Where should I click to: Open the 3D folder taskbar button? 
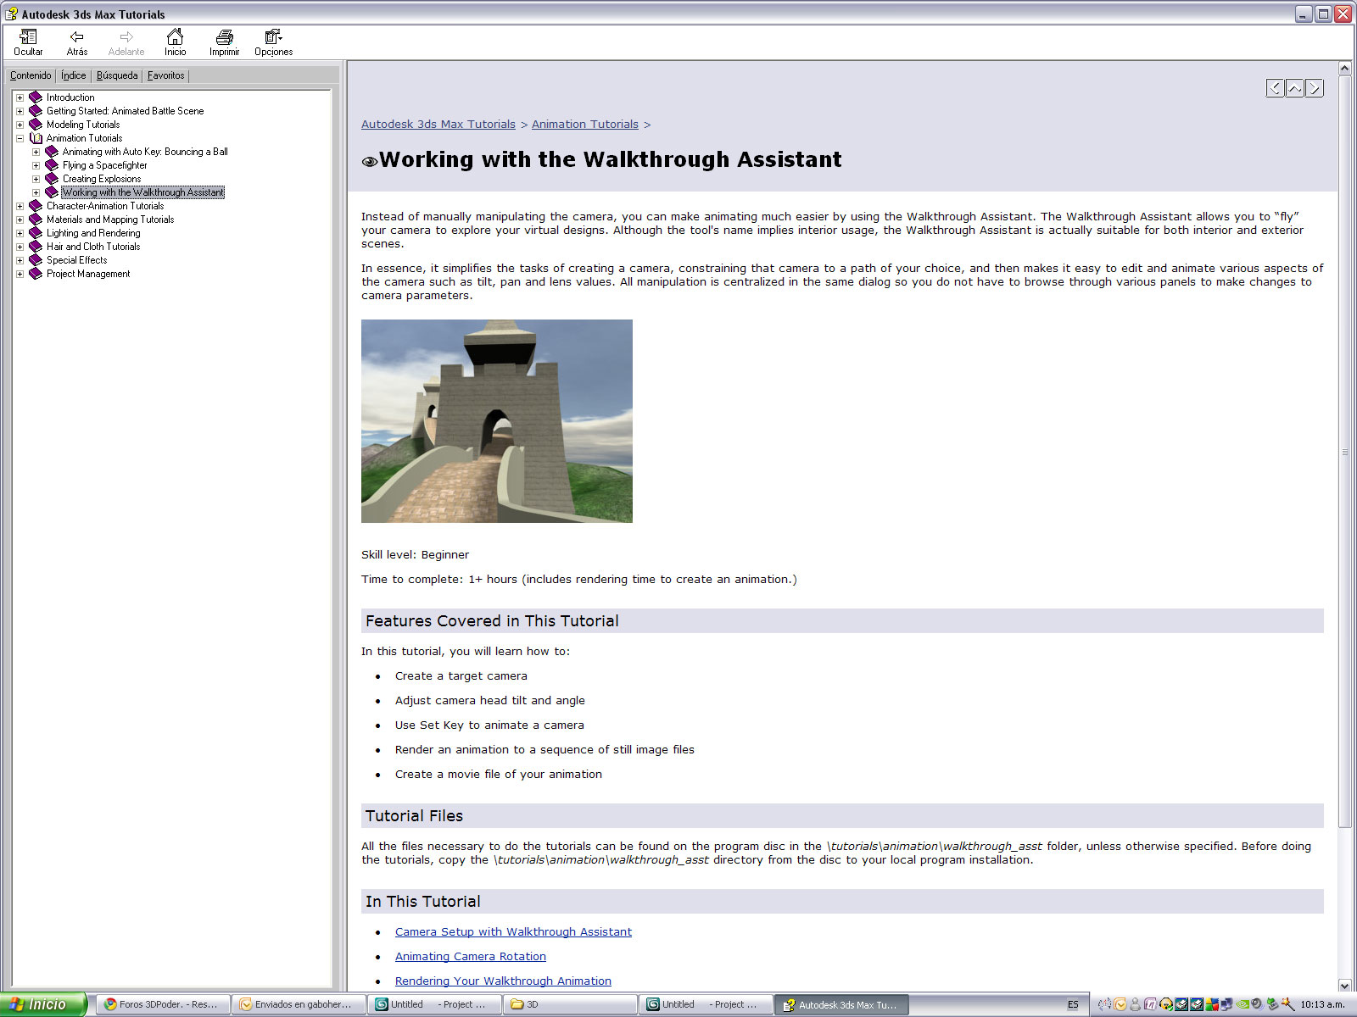point(569,1004)
